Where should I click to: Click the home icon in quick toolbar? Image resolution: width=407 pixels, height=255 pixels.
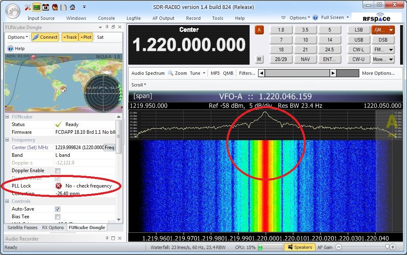coord(72,7)
